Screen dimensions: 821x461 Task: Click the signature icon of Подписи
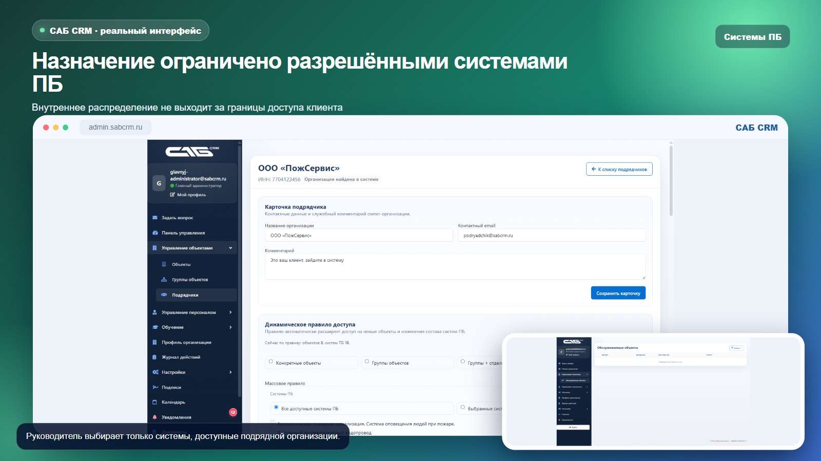point(155,387)
